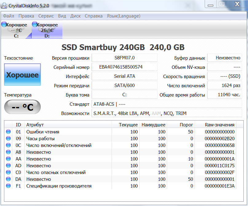
Task: Click the Текущее column header
Action: [x=126, y=125]
